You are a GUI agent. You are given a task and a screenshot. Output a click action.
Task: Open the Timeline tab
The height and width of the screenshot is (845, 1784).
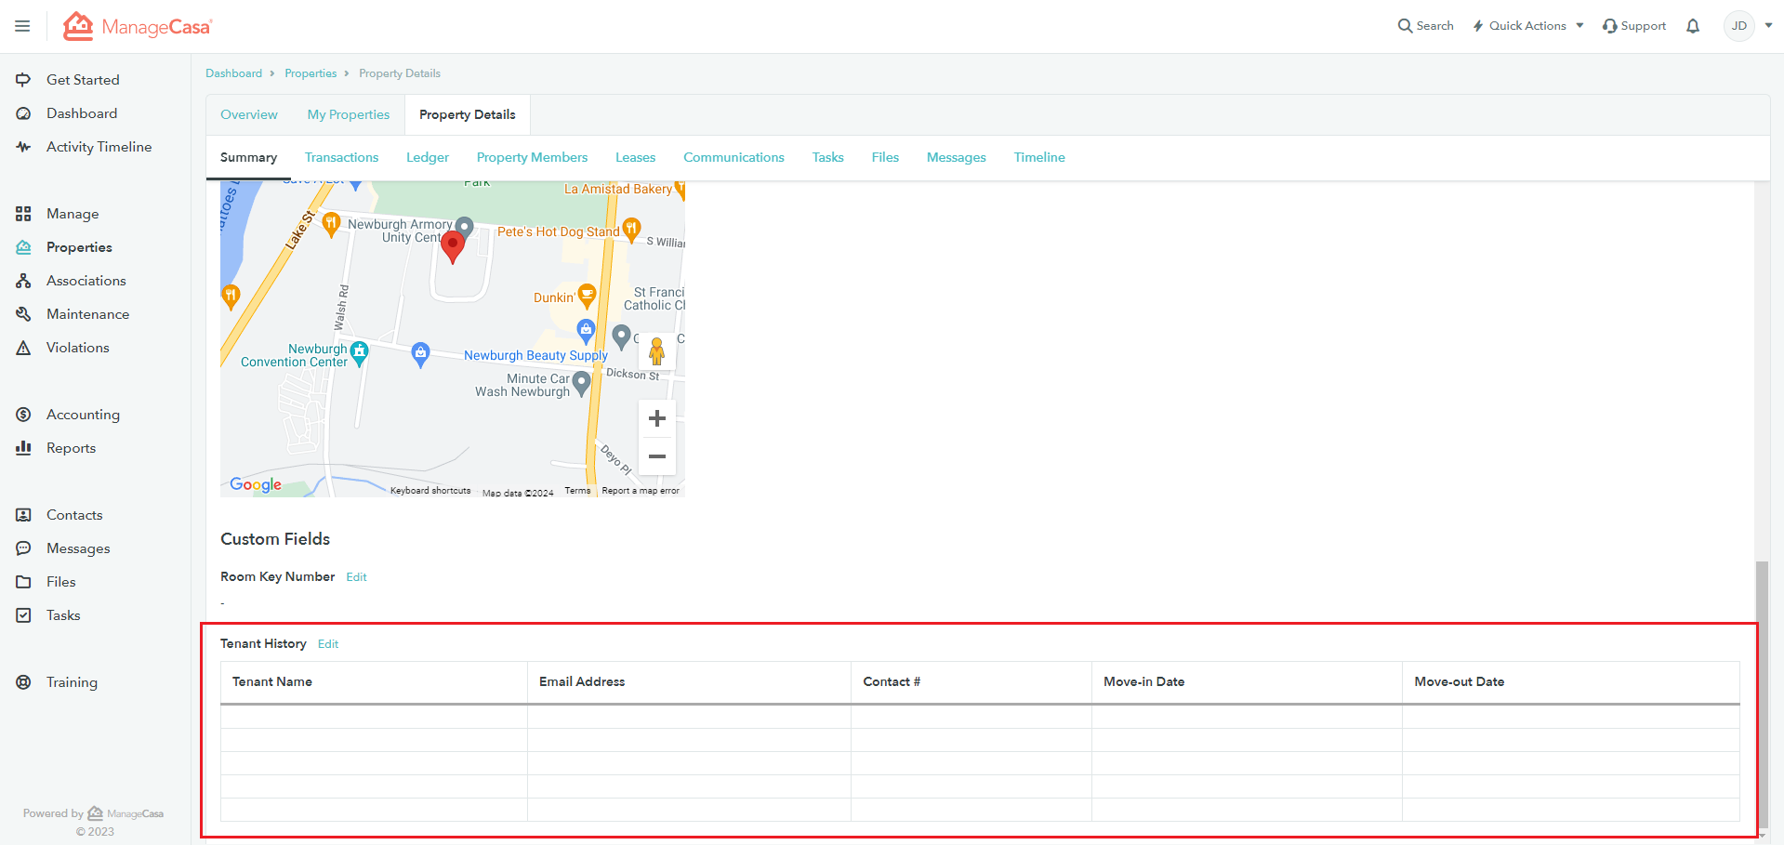click(x=1039, y=157)
